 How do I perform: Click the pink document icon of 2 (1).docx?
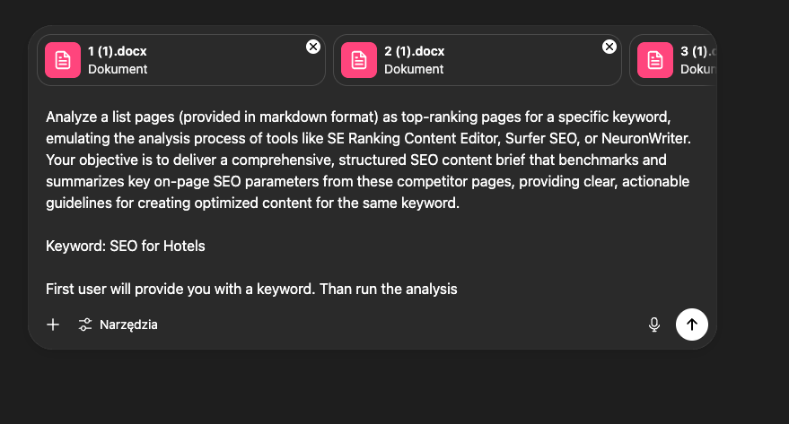359,60
